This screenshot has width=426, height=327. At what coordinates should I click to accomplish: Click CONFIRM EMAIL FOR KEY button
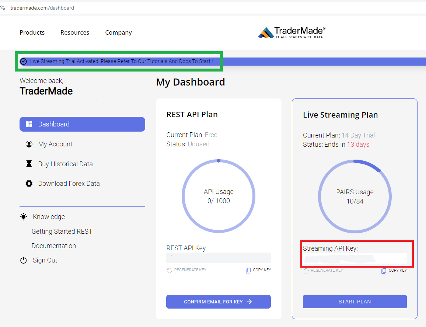click(x=219, y=302)
